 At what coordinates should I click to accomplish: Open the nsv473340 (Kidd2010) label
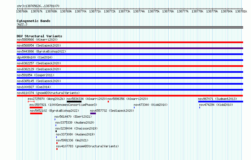pyautogui.click(x=151, y=105)
